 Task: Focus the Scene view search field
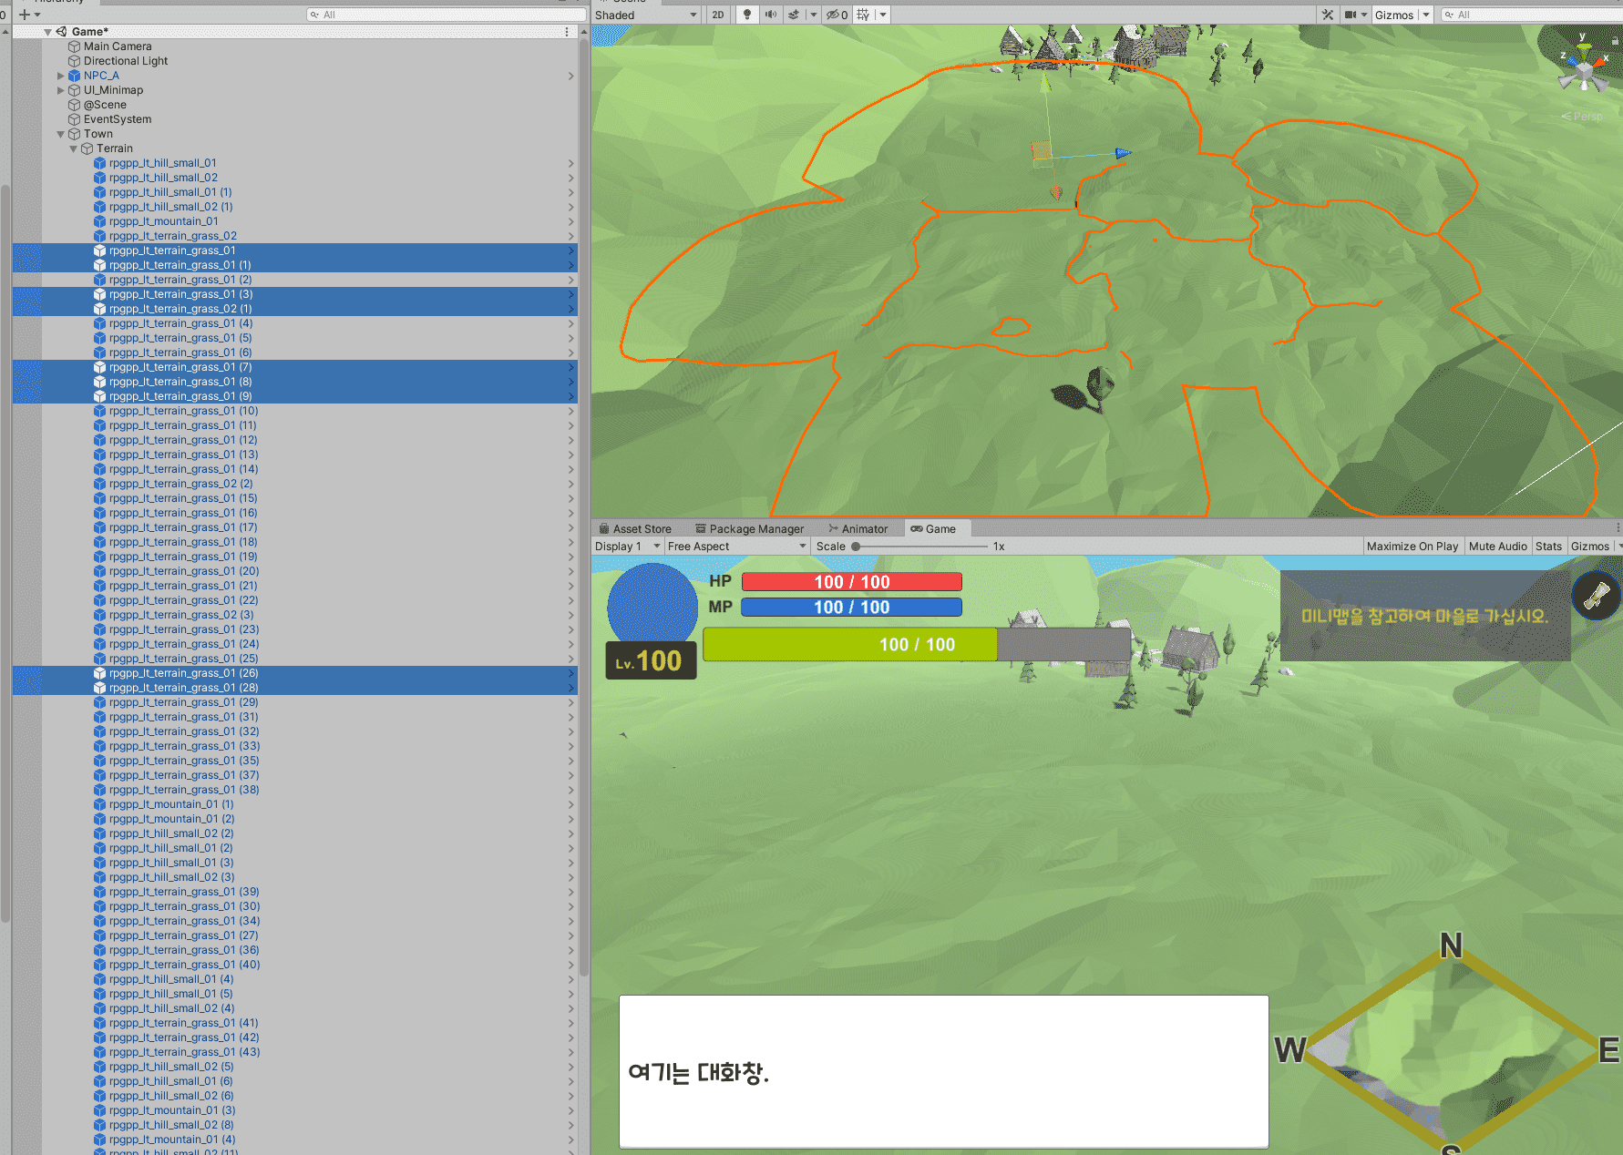click(1532, 15)
